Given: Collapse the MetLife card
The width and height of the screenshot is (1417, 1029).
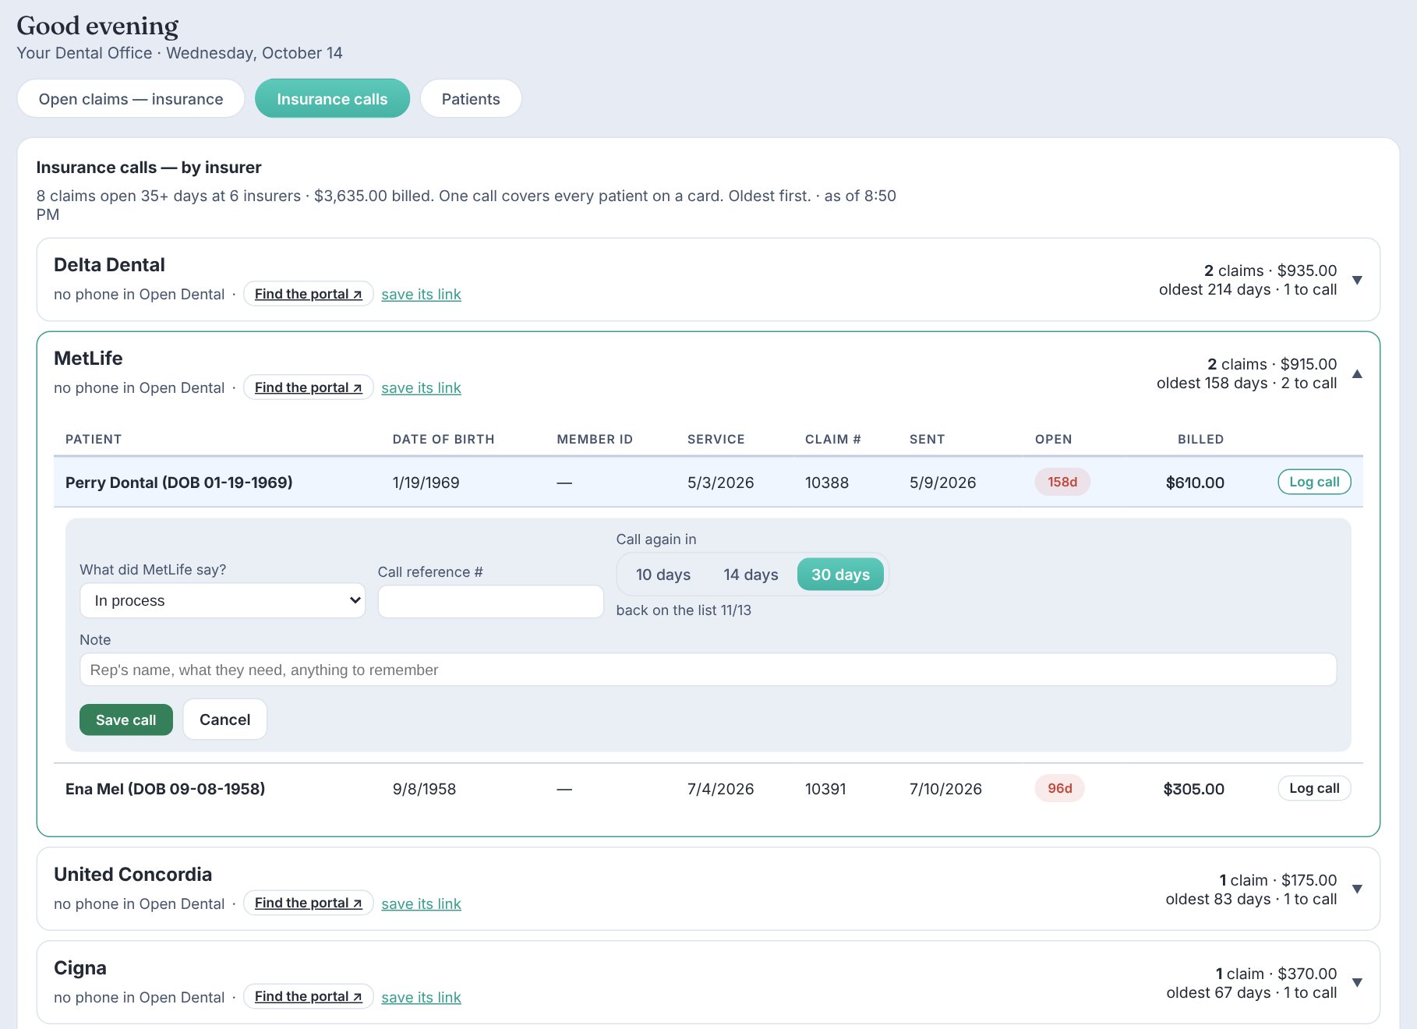Looking at the screenshot, I should pos(1357,373).
